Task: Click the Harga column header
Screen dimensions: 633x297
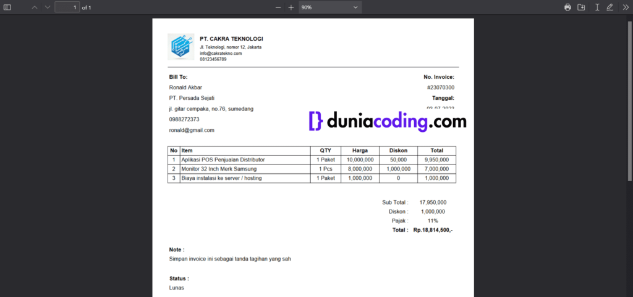Action: 360,150
